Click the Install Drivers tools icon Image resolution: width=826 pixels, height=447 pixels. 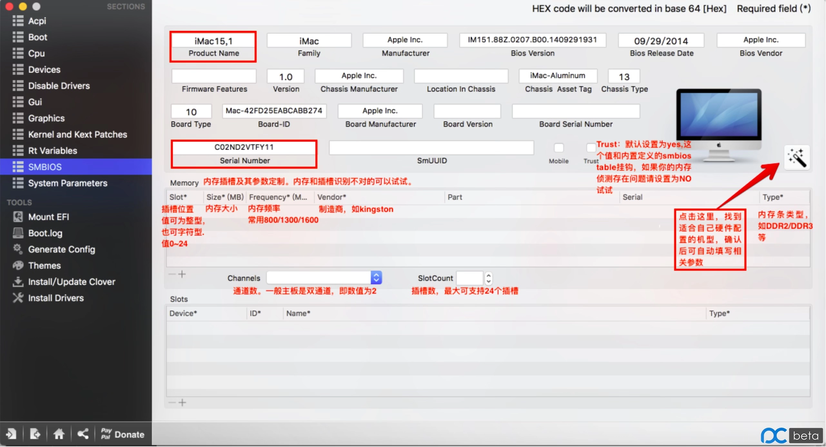(18, 298)
